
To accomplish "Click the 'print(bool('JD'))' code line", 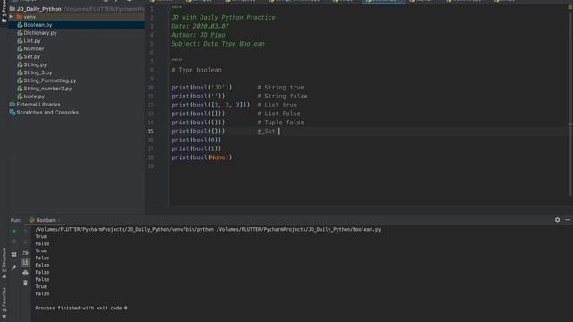I will coord(201,88).
